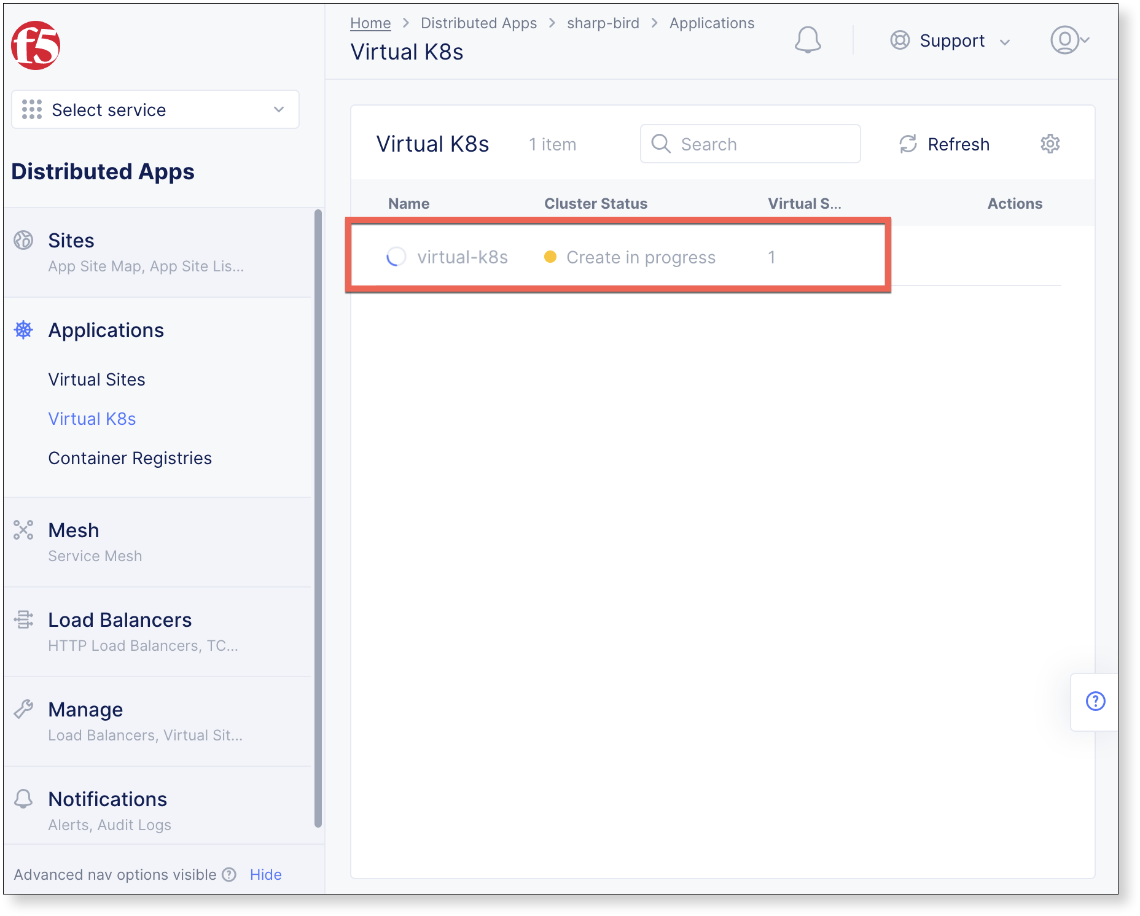Click the Applications helm wheel icon
This screenshot has width=1140, height=916.
coord(23,330)
